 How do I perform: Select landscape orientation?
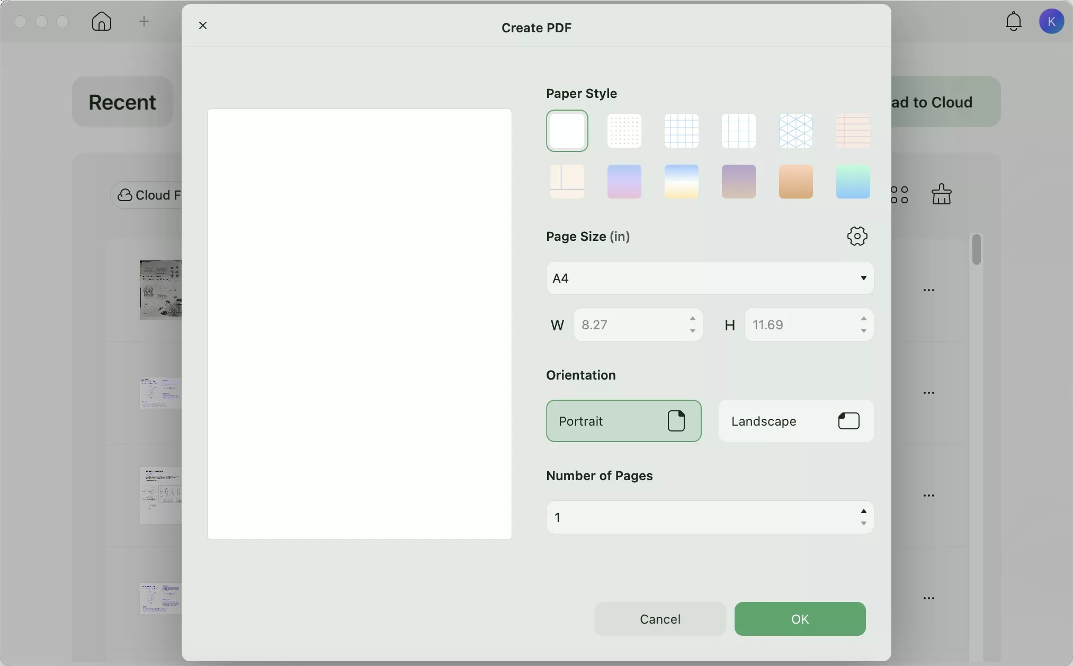click(x=796, y=421)
